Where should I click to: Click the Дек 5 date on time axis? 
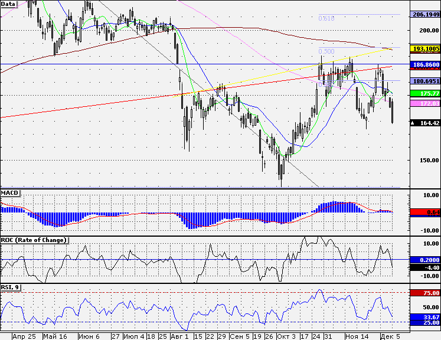point(390,336)
